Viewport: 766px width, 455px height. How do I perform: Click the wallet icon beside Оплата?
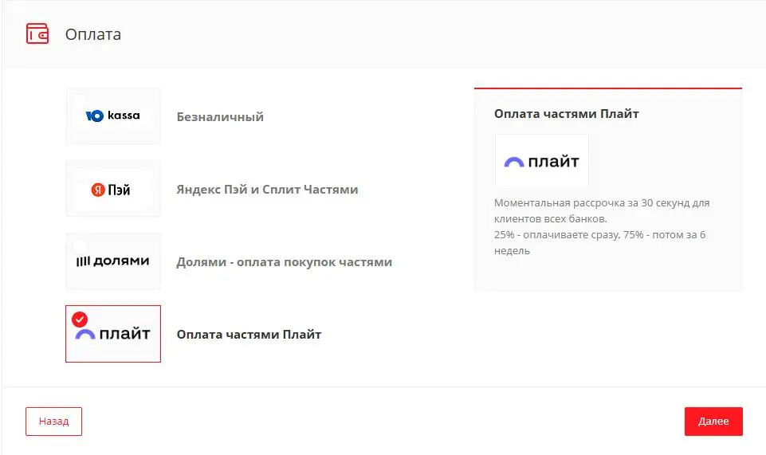(x=37, y=34)
